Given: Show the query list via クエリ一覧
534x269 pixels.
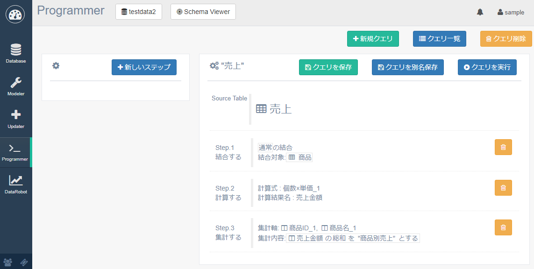Looking at the screenshot, I should pos(439,39).
